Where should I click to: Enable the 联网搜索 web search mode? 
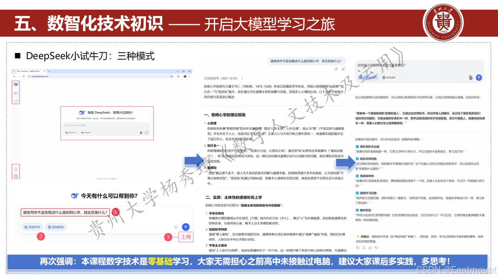click(55, 227)
